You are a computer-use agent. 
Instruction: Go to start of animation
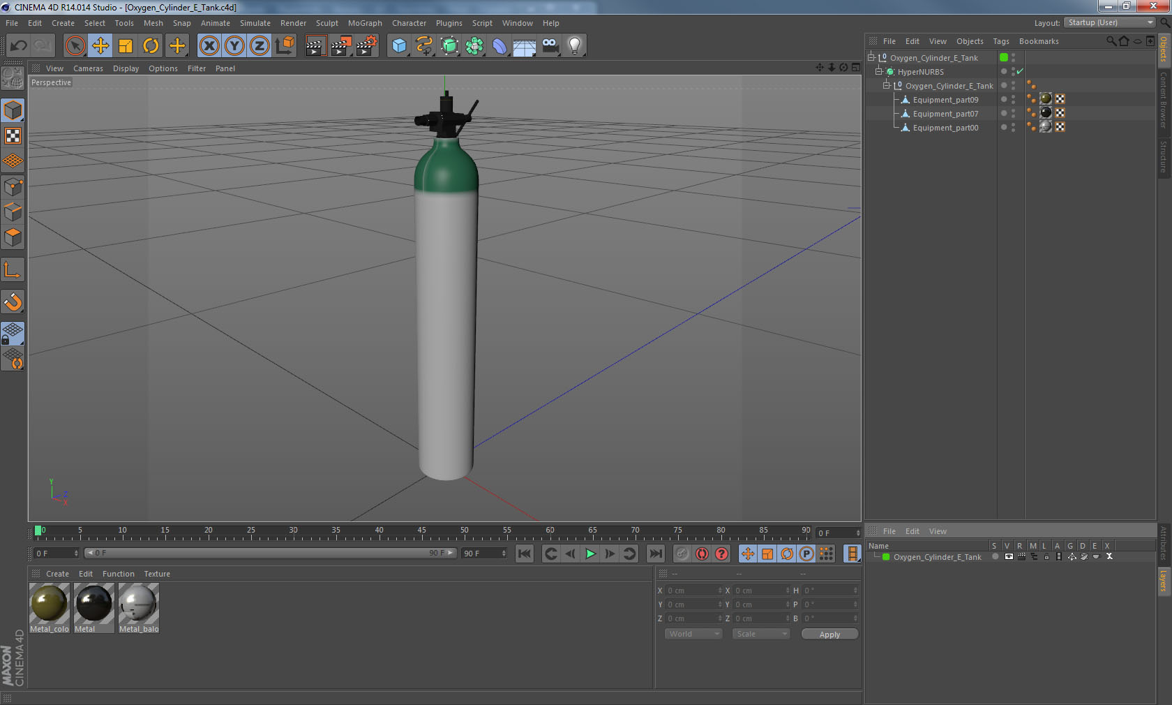click(525, 554)
